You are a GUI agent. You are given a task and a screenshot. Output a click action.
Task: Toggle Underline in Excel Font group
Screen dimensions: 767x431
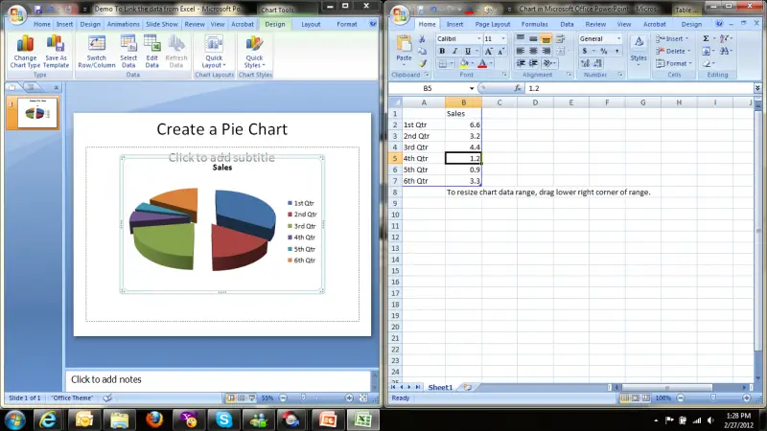pyautogui.click(x=468, y=51)
